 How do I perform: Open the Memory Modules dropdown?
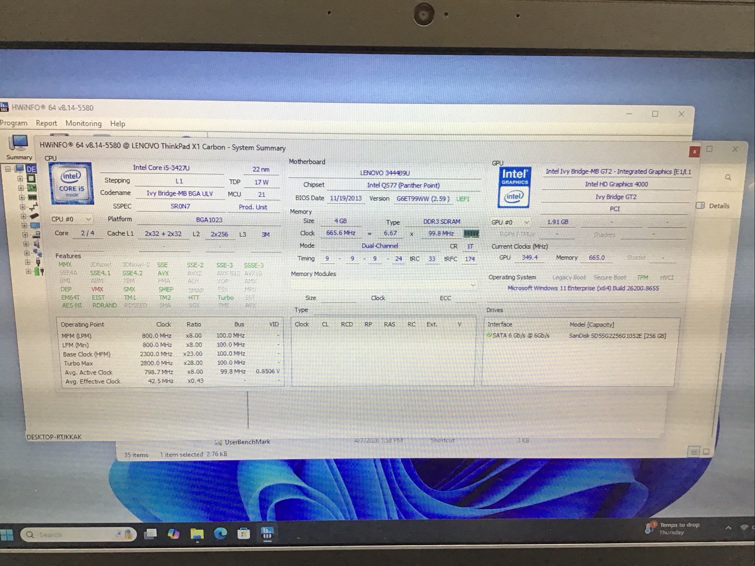click(384, 285)
